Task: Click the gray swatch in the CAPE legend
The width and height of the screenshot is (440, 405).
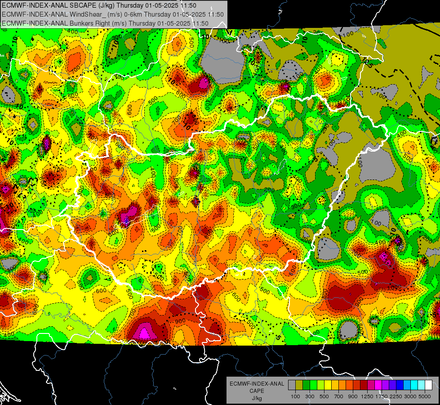Action: (x=292, y=385)
